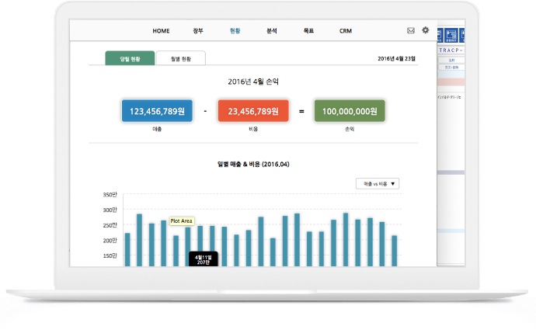Open the 장부 menu

tap(198, 31)
